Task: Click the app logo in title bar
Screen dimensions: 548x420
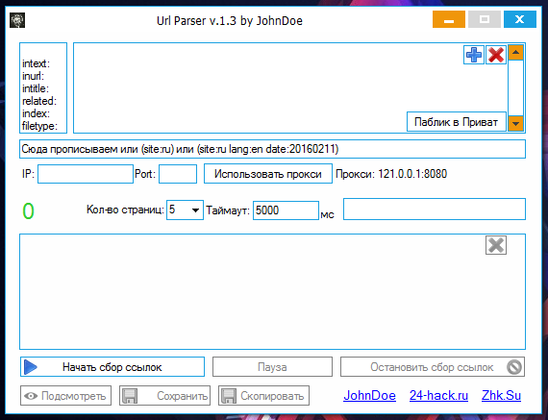Action: click(17, 20)
